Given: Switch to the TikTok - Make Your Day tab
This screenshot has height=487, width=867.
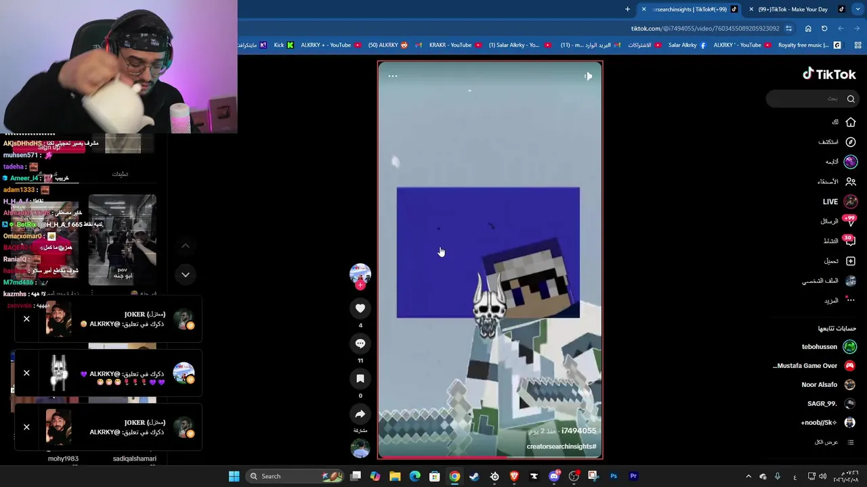Looking at the screenshot, I should coord(798,9).
